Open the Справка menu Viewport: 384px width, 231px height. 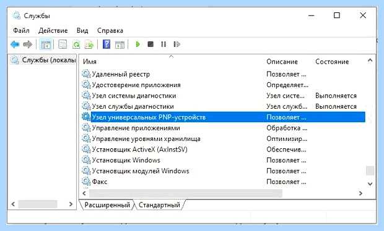[x=110, y=30]
